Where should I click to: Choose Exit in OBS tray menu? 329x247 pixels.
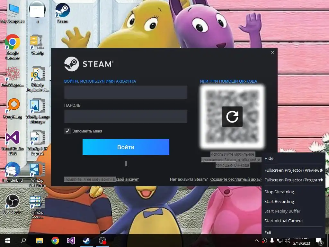tap(293, 233)
